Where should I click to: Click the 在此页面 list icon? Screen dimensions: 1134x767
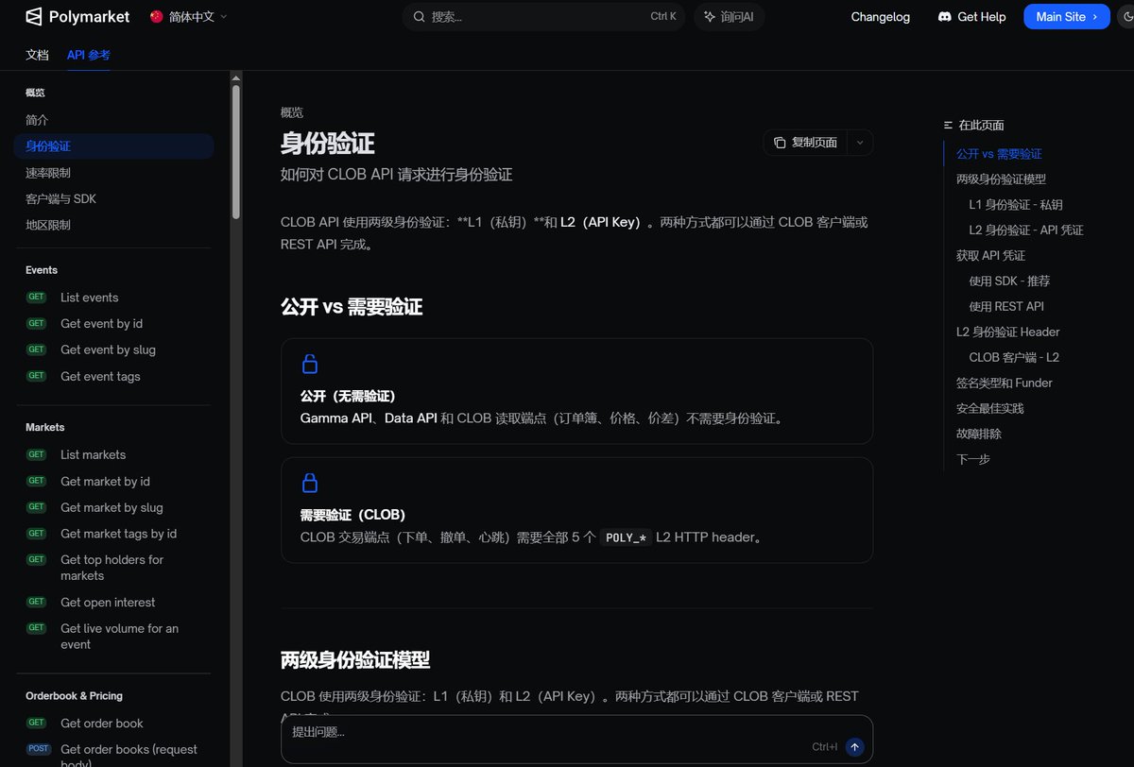click(x=948, y=125)
